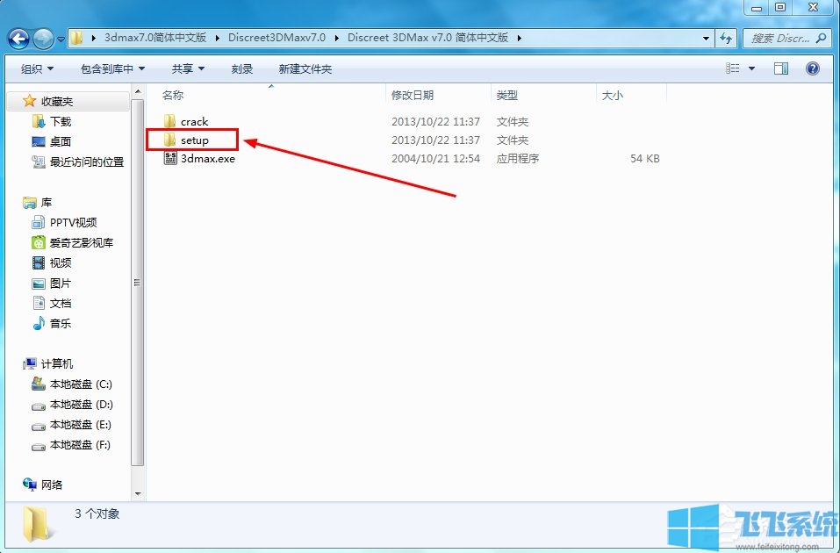This screenshot has width=840, height=553.
Task: Open the setup folder
Action: pyautogui.click(x=194, y=140)
